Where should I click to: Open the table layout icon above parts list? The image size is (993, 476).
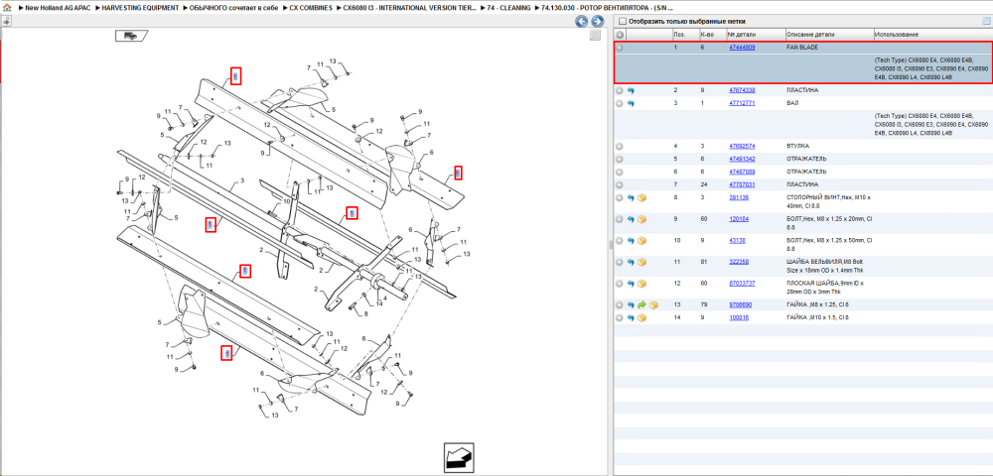tap(985, 21)
